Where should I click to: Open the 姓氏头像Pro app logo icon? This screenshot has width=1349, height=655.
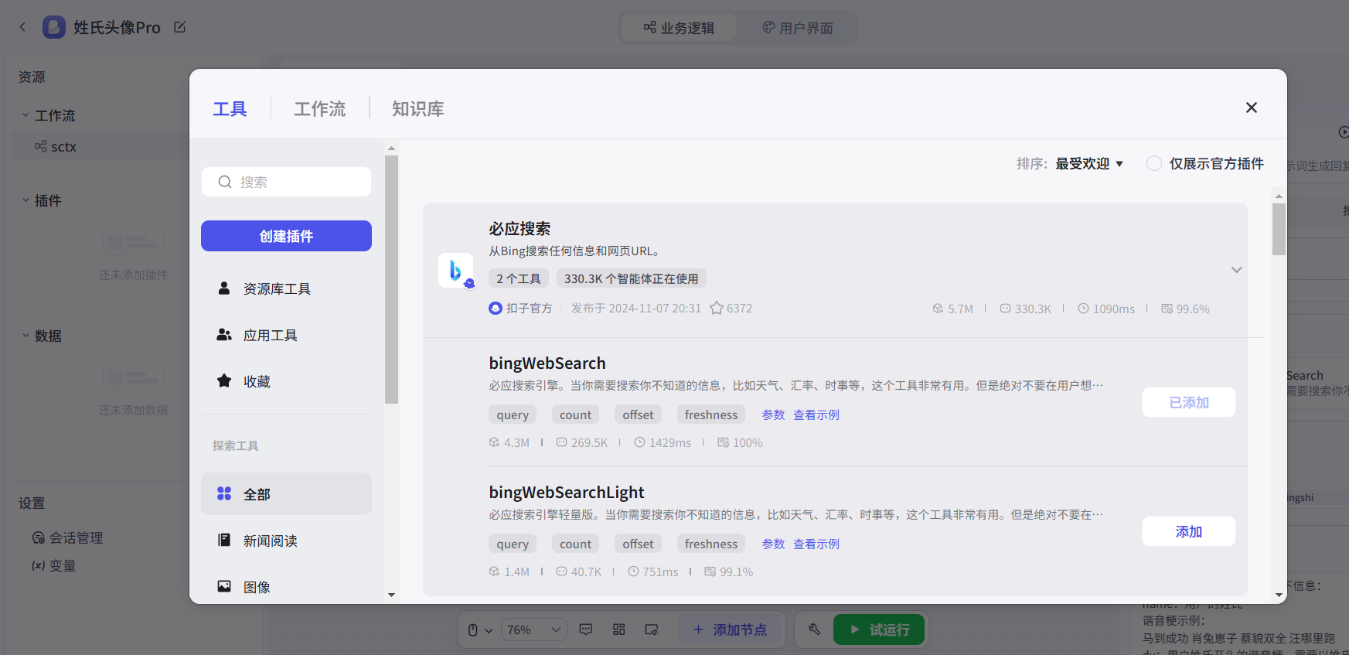pos(54,27)
